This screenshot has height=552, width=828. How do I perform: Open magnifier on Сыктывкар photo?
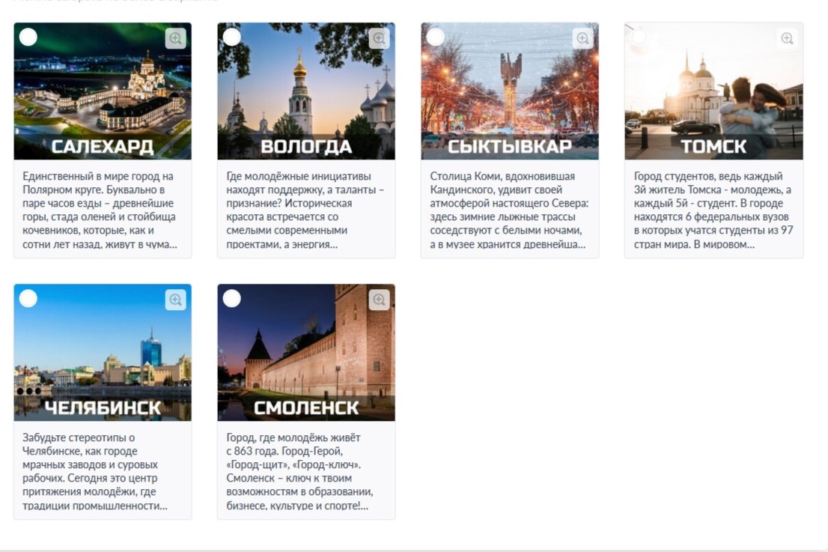click(582, 38)
